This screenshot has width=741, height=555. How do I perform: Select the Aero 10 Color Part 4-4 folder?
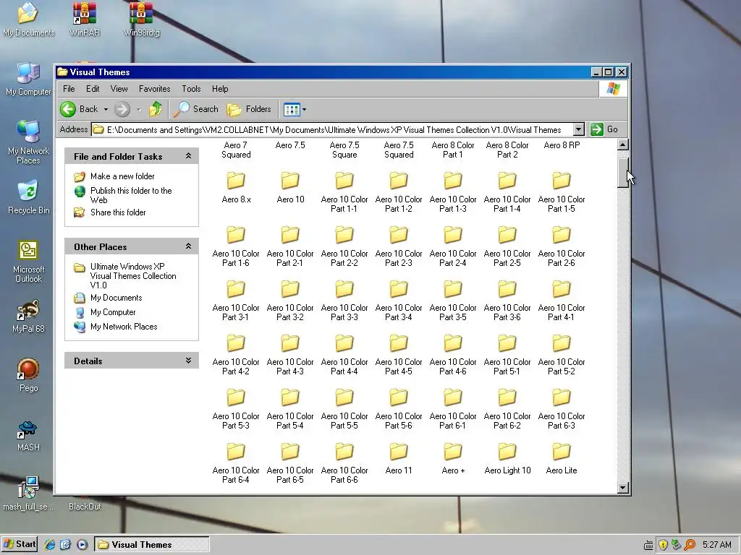(x=344, y=356)
